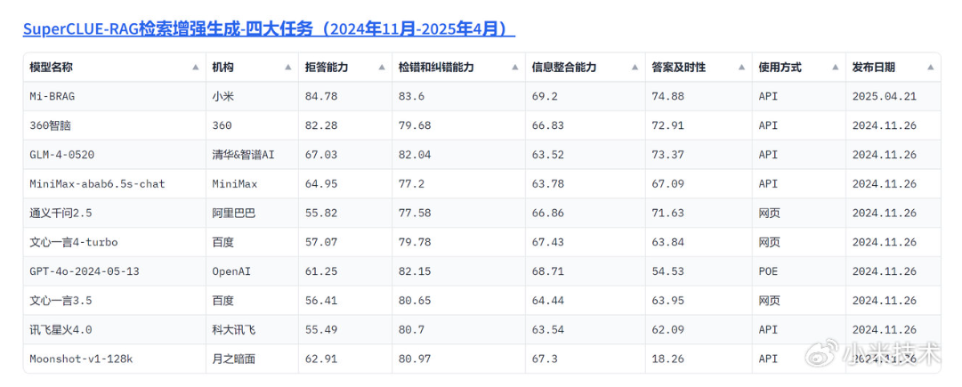Click the 小米 organization cell
962x387 pixels.
(x=252, y=96)
